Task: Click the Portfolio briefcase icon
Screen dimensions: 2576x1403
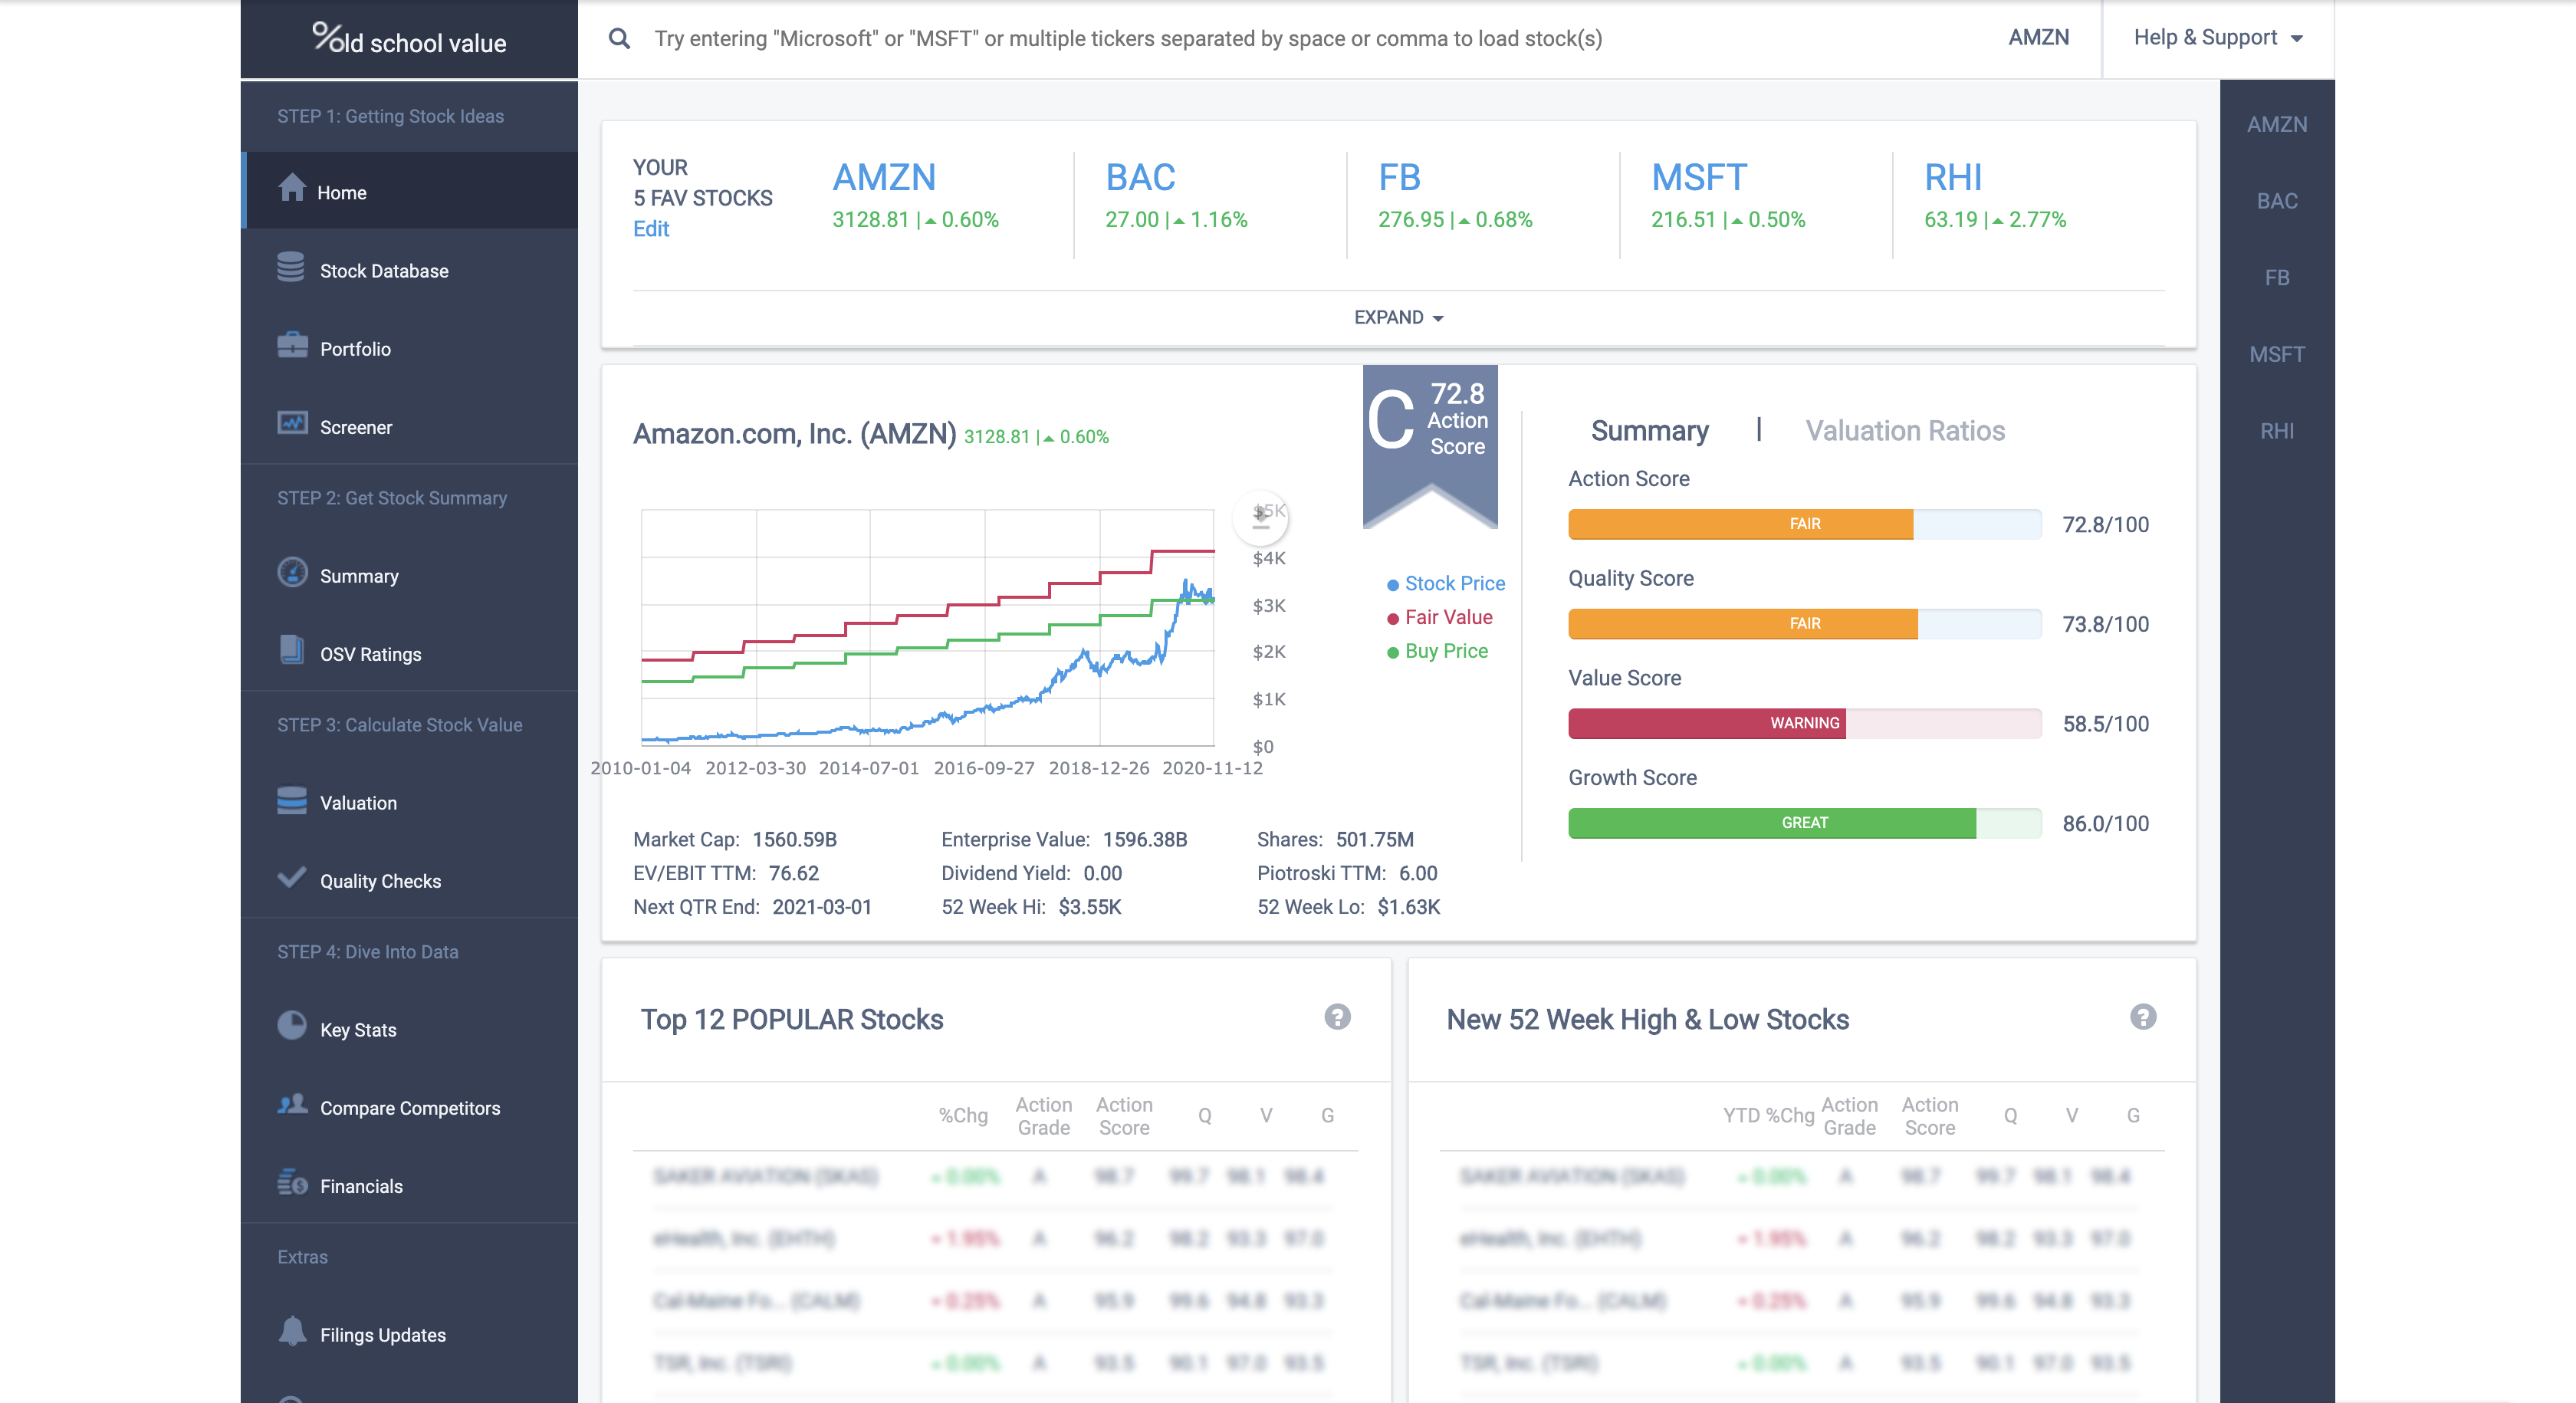Action: point(292,345)
